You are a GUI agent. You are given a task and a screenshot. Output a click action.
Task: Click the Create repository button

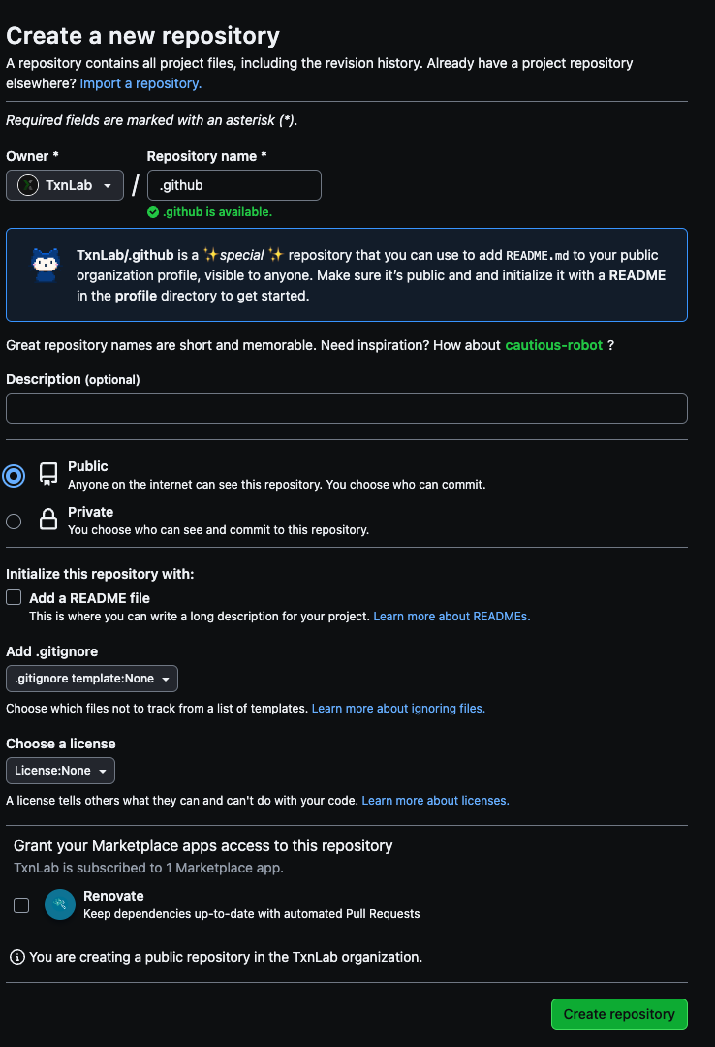(619, 1014)
